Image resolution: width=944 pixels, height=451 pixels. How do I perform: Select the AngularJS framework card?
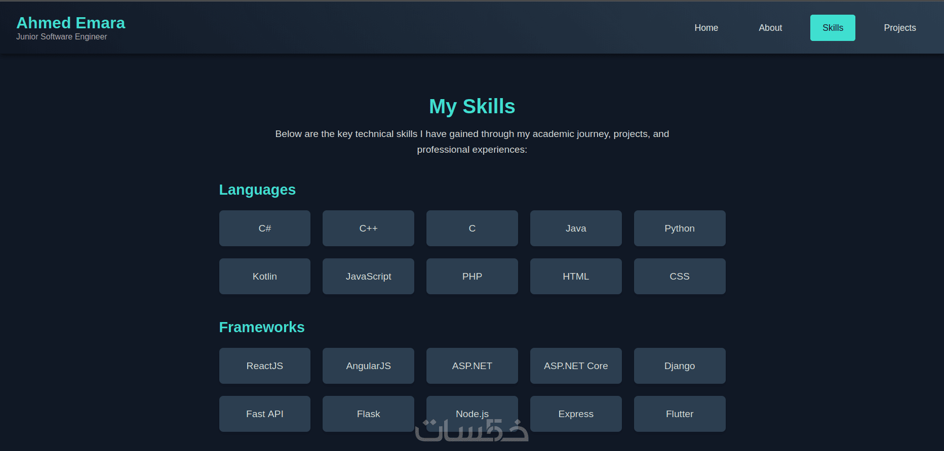[x=368, y=366]
